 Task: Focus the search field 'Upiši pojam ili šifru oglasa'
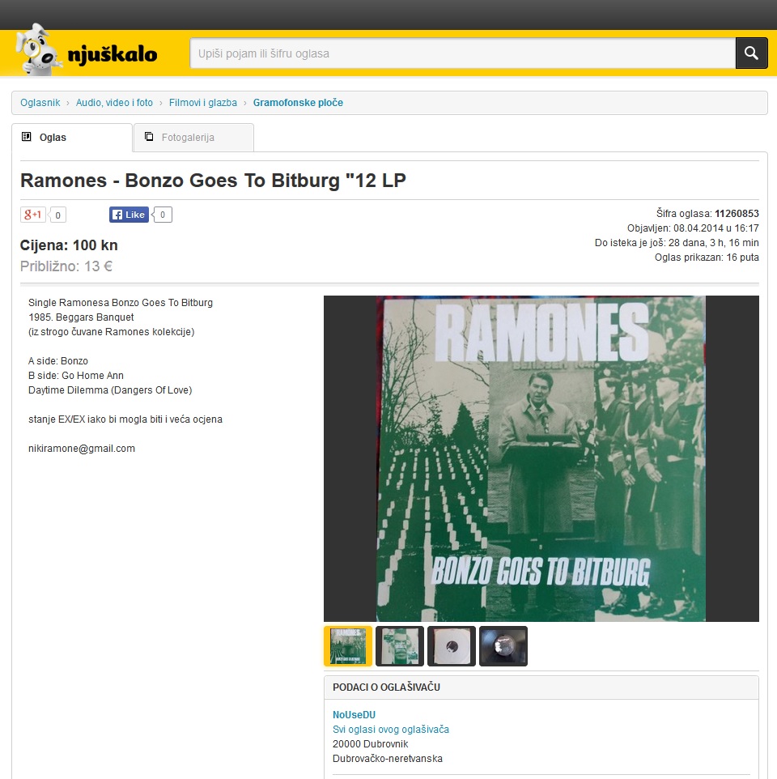tap(462, 53)
